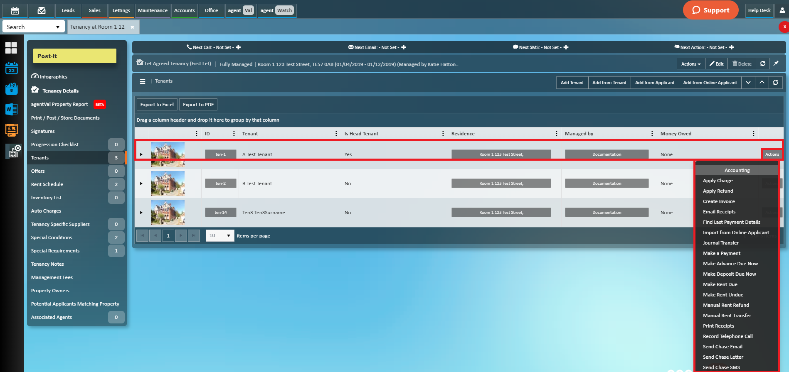Expand the row for A Test Tenant

[x=141, y=154]
